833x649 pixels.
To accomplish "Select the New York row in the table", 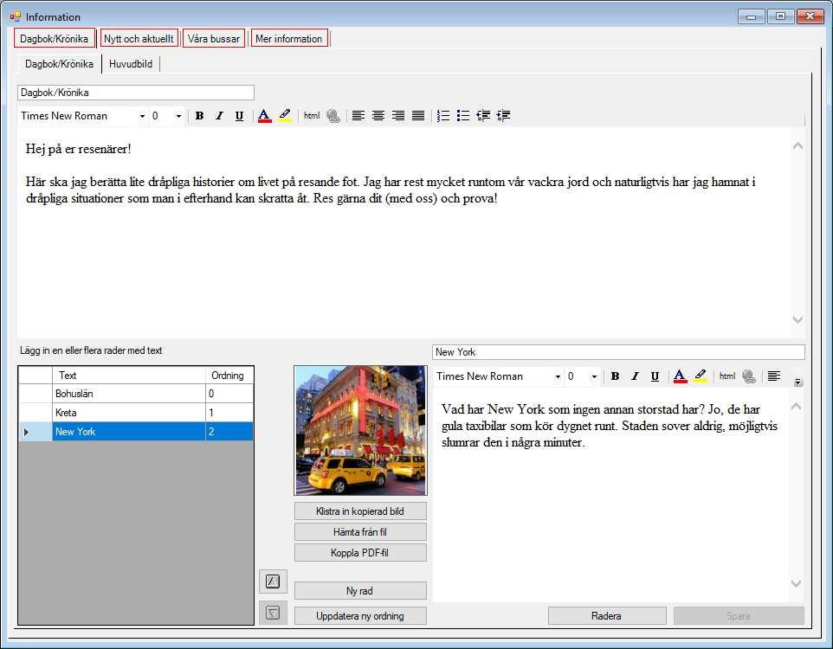I will (x=136, y=432).
